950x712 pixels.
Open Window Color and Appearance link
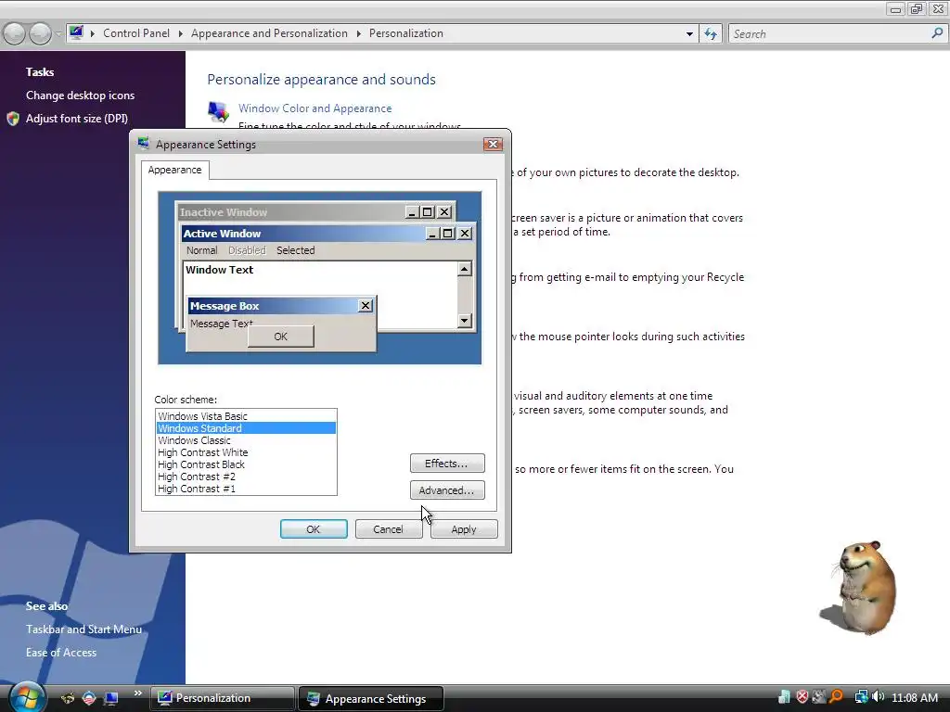[315, 108]
